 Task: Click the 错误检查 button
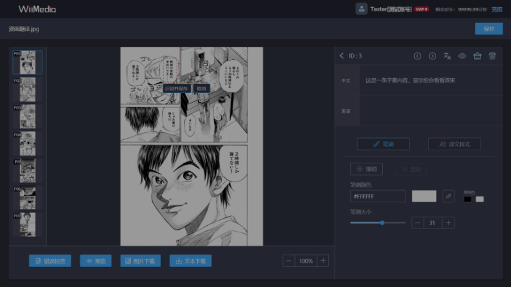coord(50,261)
